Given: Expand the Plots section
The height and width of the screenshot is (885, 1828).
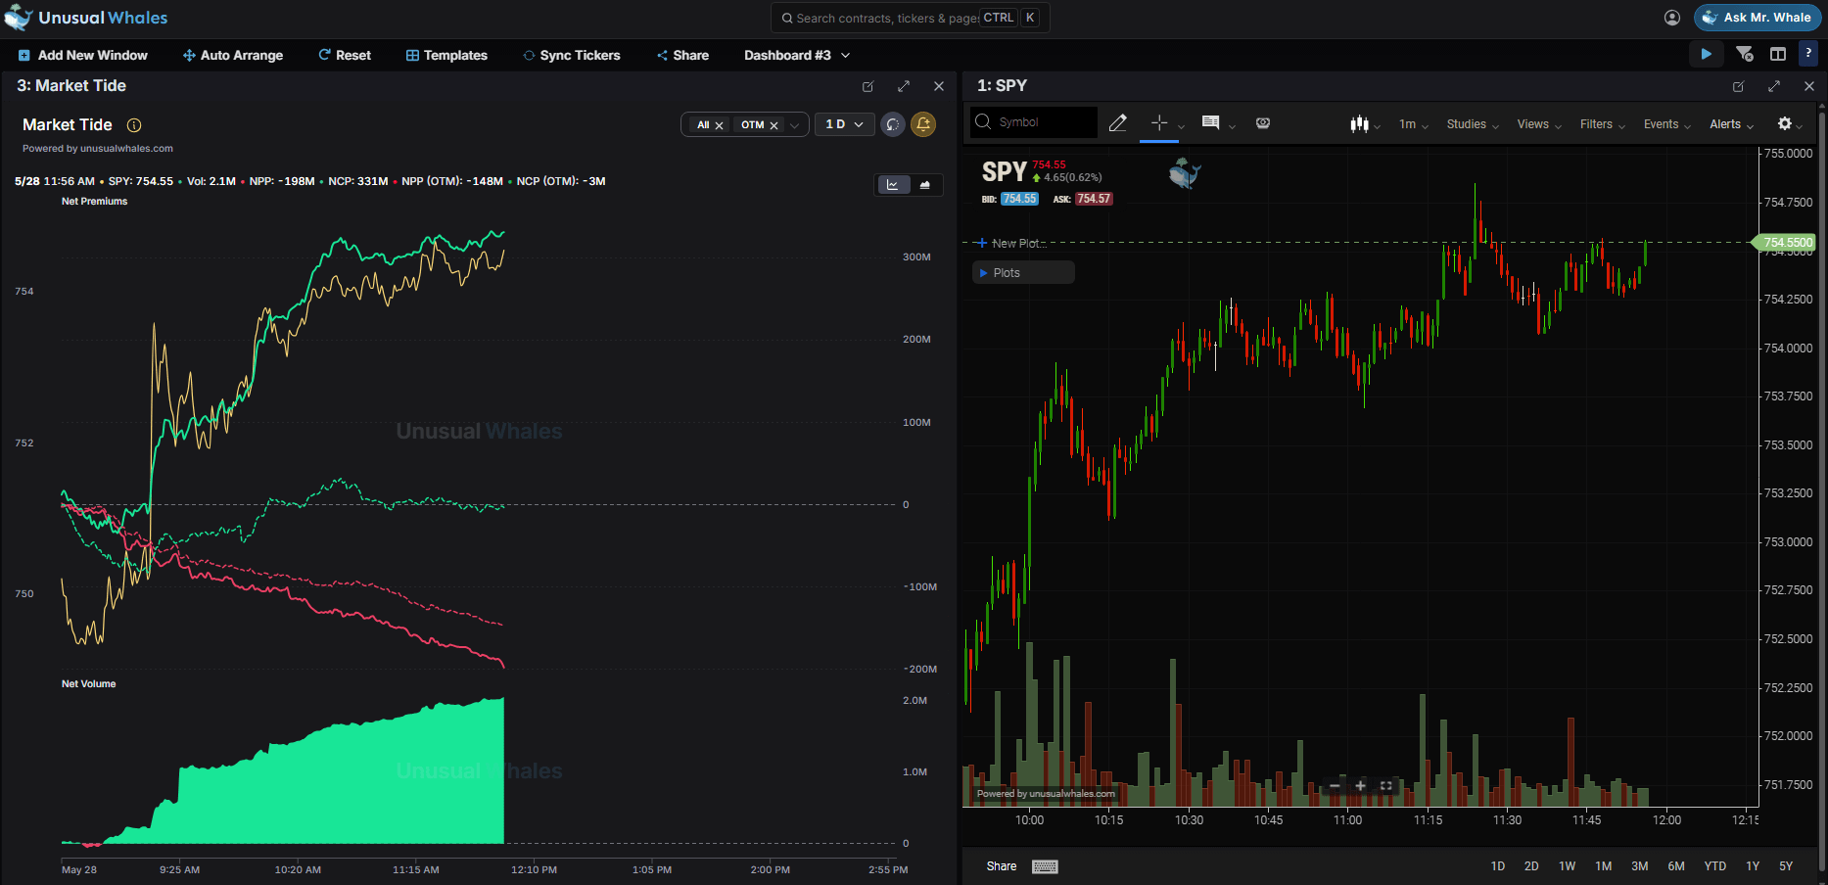Looking at the screenshot, I should [1023, 273].
